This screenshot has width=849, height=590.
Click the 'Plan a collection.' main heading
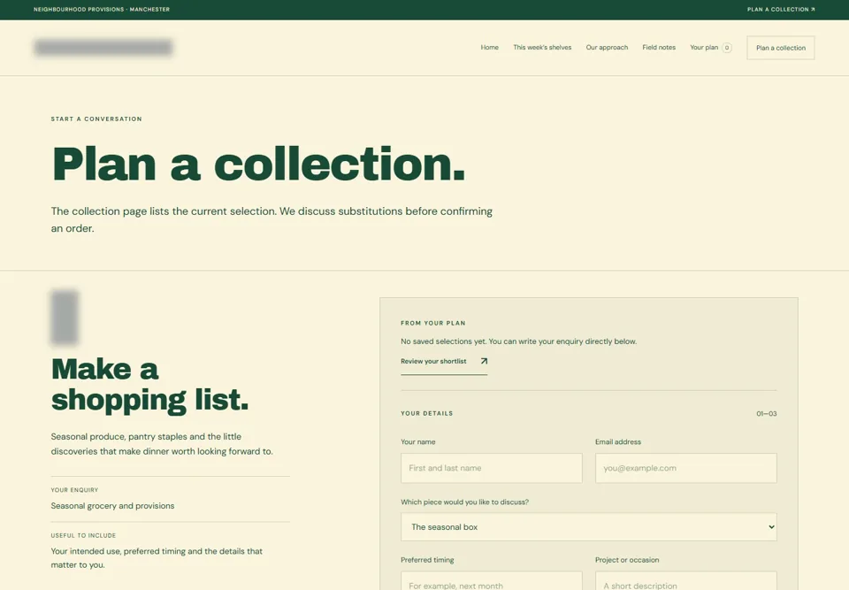pyautogui.click(x=258, y=165)
